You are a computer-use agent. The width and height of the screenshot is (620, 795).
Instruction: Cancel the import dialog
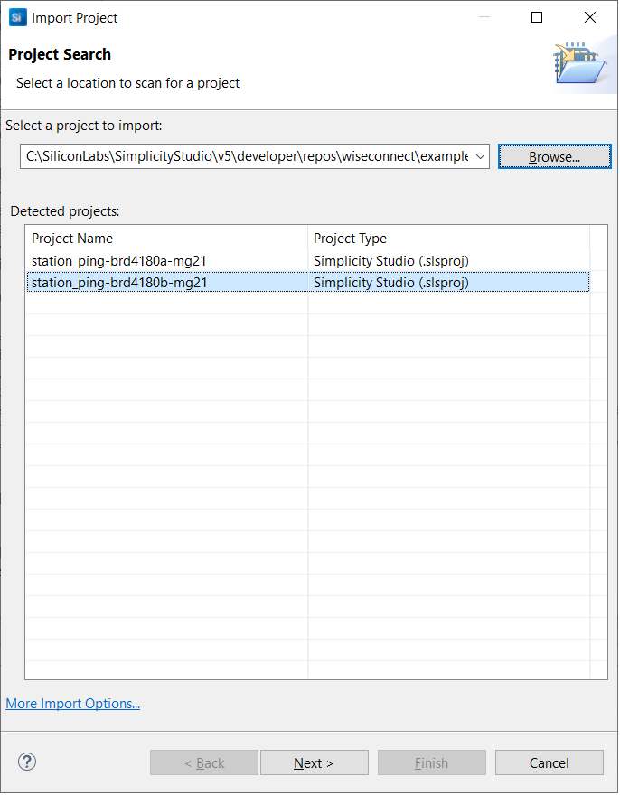(x=549, y=762)
